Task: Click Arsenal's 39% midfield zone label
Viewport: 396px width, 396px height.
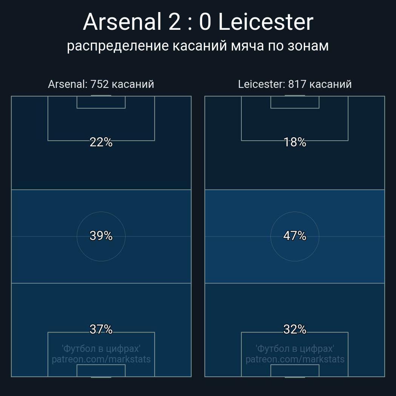Action: (x=101, y=236)
